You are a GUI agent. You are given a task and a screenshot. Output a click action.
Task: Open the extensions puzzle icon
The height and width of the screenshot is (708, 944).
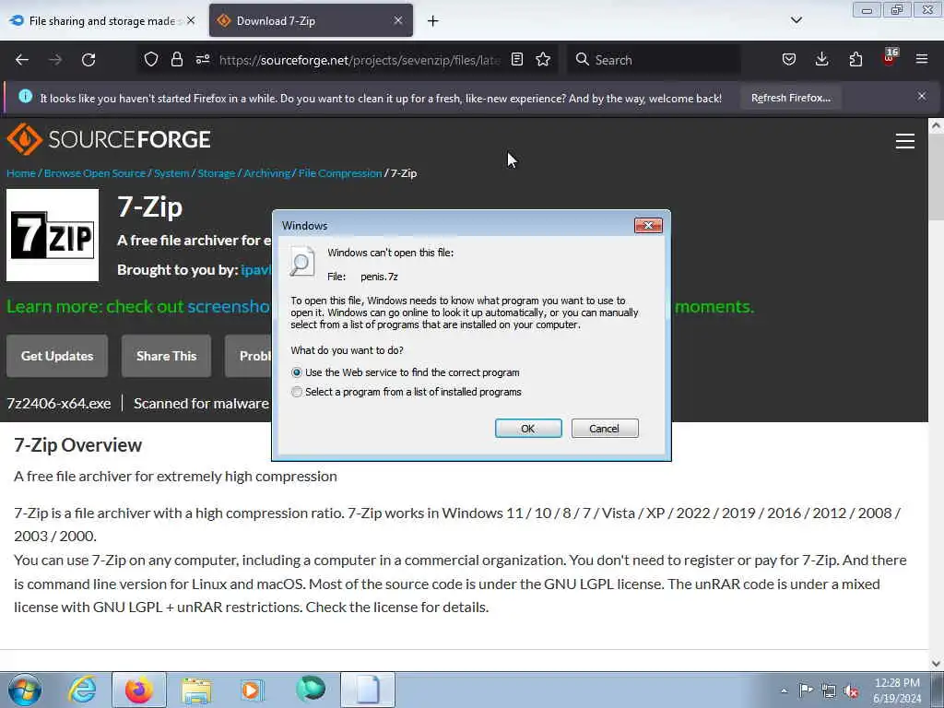click(855, 59)
